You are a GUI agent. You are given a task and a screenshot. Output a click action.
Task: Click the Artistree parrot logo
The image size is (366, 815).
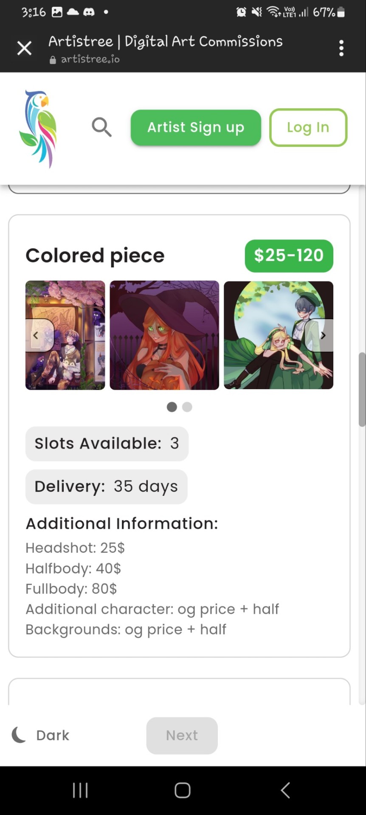tap(38, 129)
